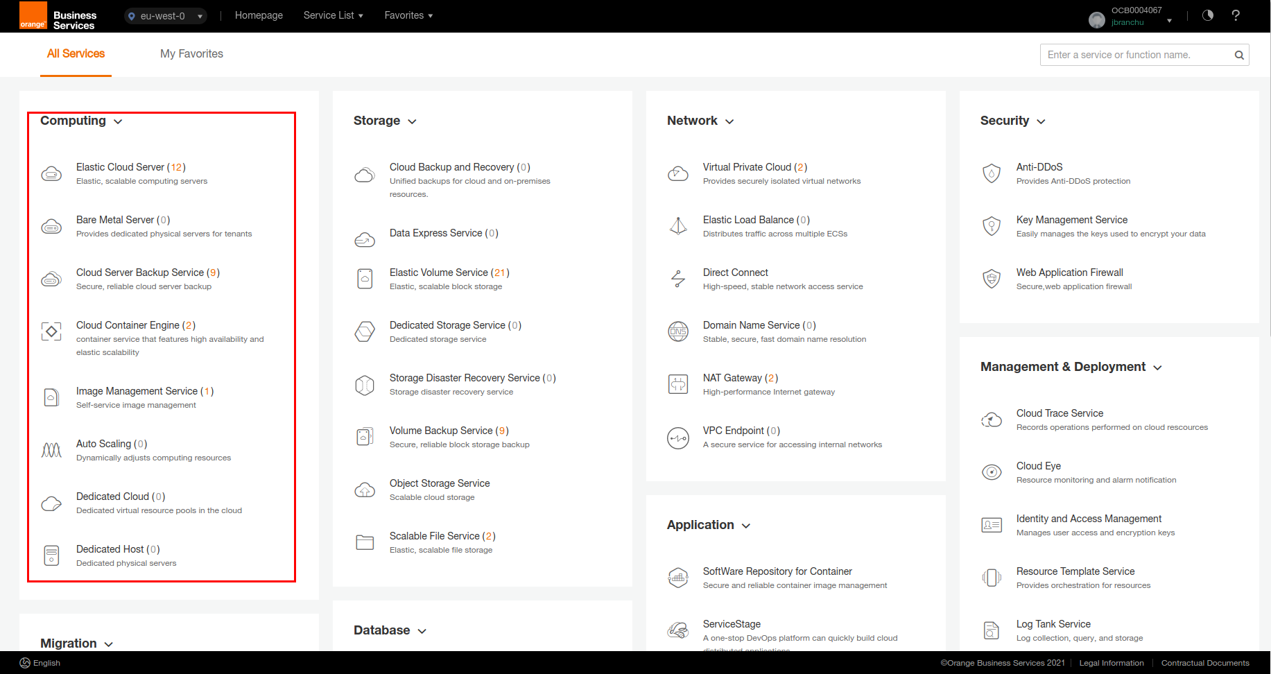Open the Object Storage Service link
Screen dimensions: 1271x674
click(x=440, y=483)
